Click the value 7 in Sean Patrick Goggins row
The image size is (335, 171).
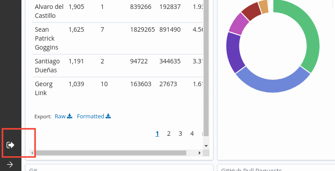tap(102, 29)
